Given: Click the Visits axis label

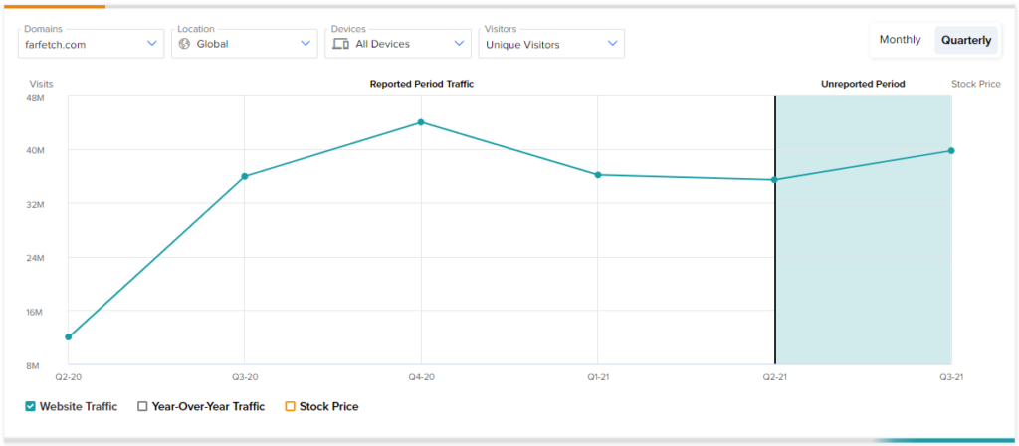Looking at the screenshot, I should point(42,84).
